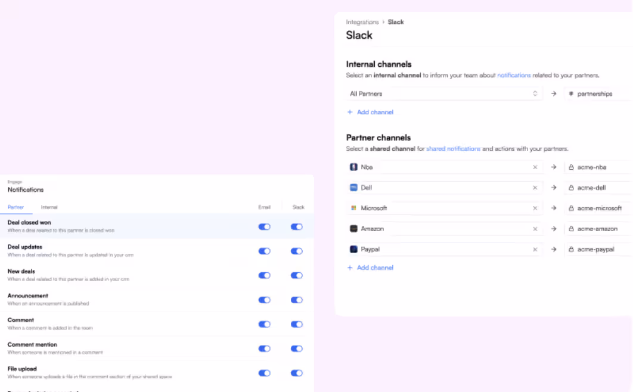Click the lock icon beside acme-amazon

tap(571, 229)
